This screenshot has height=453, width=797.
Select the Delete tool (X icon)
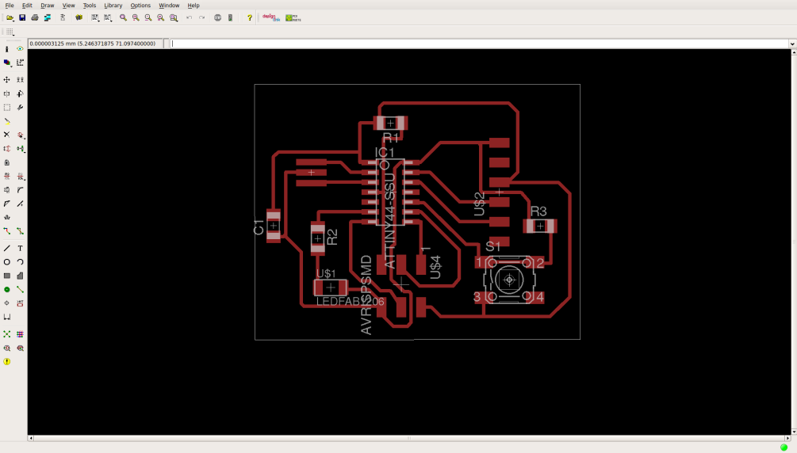tap(7, 135)
